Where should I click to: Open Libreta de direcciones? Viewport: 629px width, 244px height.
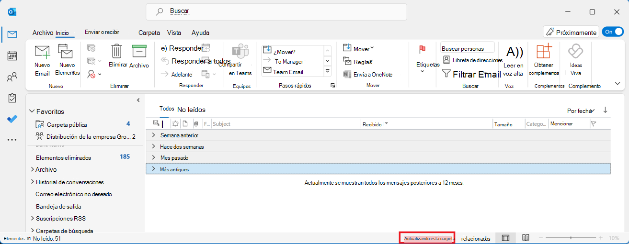(x=472, y=60)
